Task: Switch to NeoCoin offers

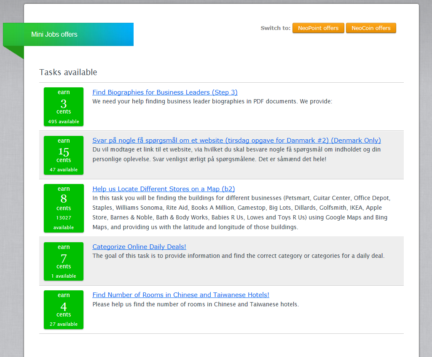Action: pyautogui.click(x=371, y=28)
